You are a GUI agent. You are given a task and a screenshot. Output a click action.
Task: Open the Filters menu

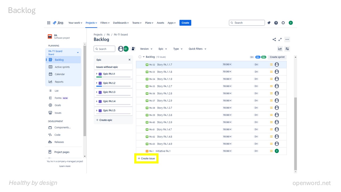105,23
